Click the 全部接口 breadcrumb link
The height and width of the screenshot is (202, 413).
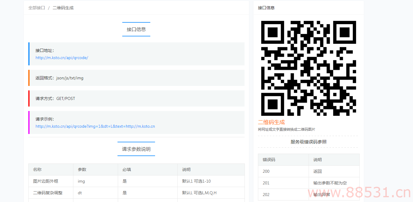(37, 8)
